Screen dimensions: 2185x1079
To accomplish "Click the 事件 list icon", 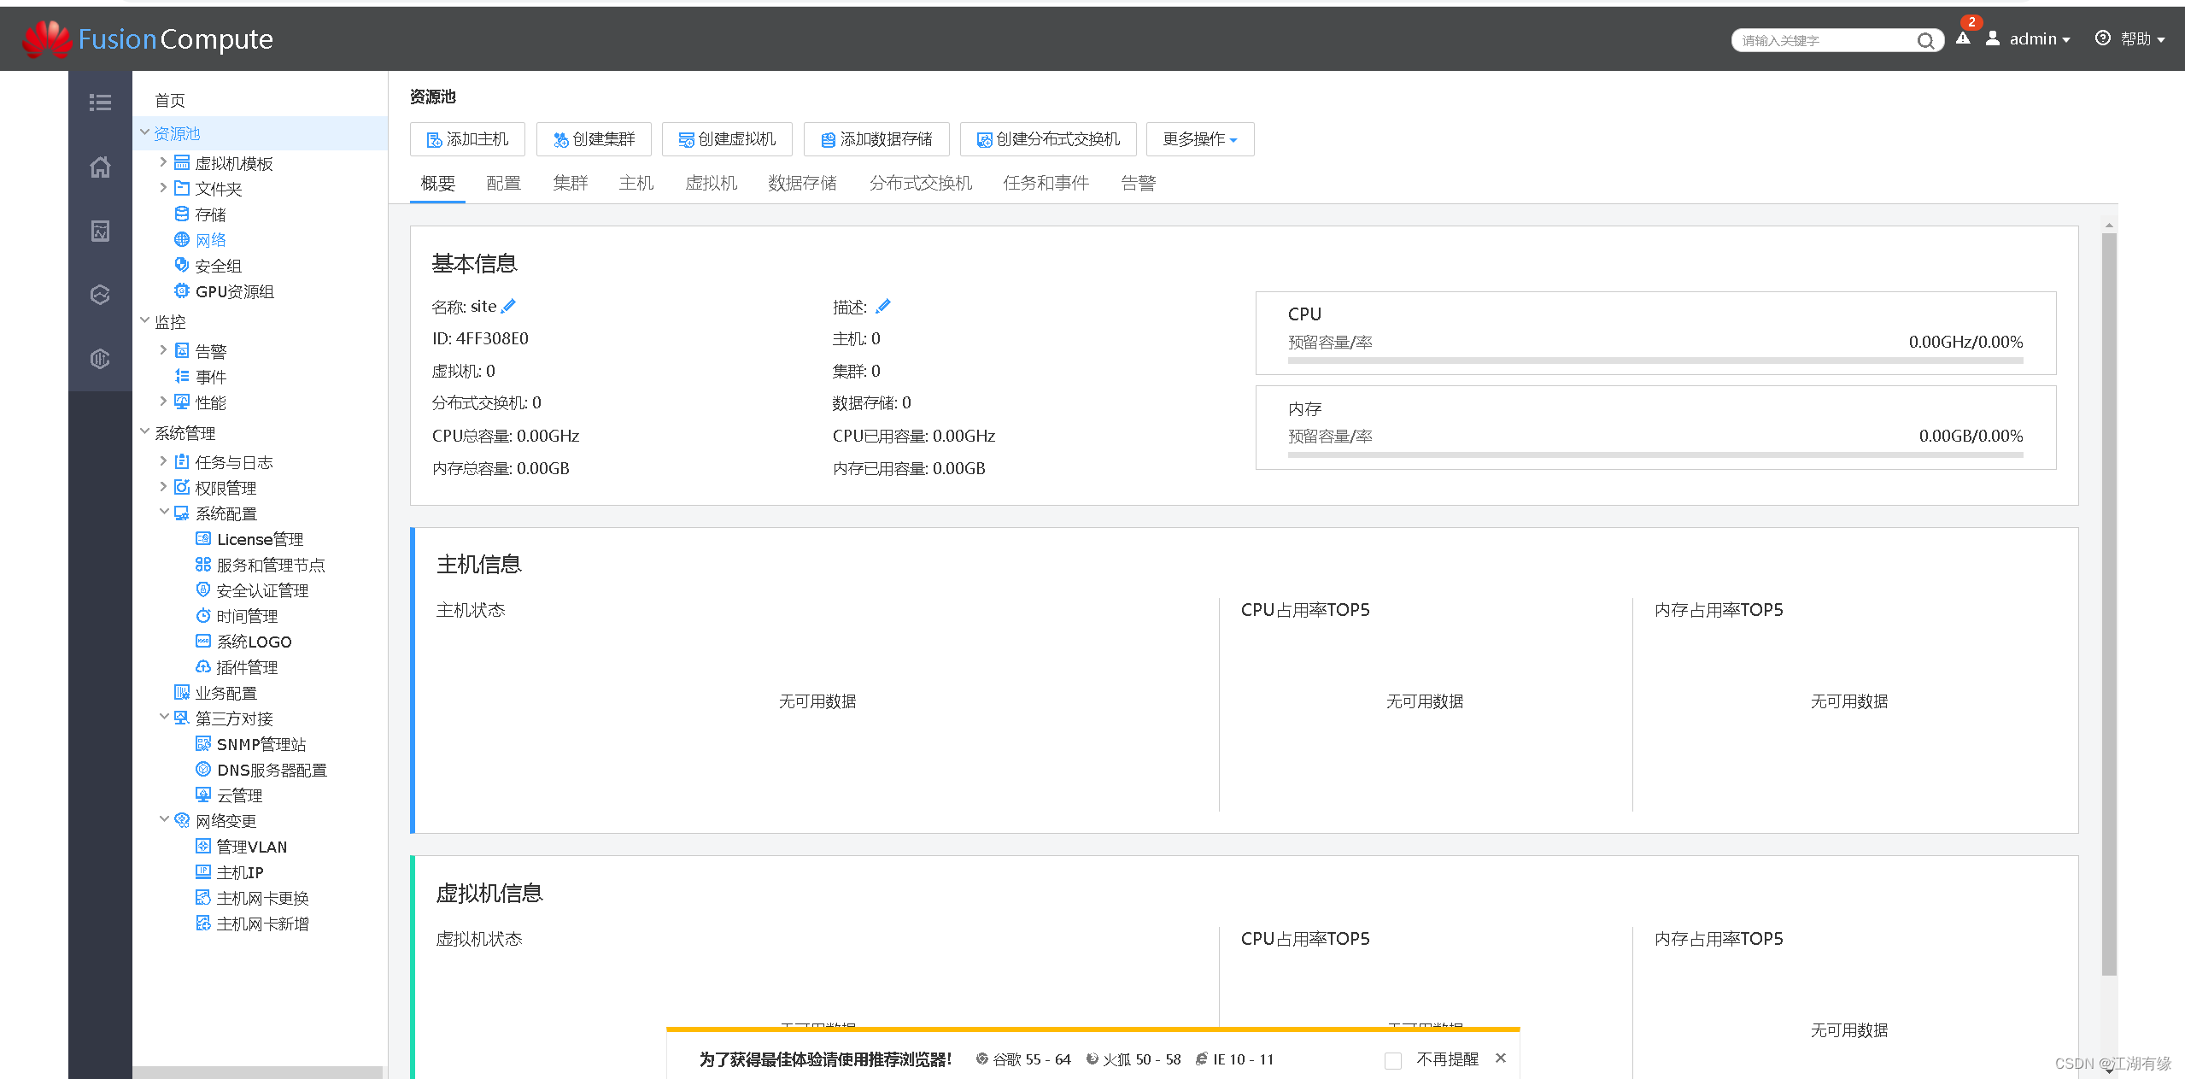I will 182,376.
